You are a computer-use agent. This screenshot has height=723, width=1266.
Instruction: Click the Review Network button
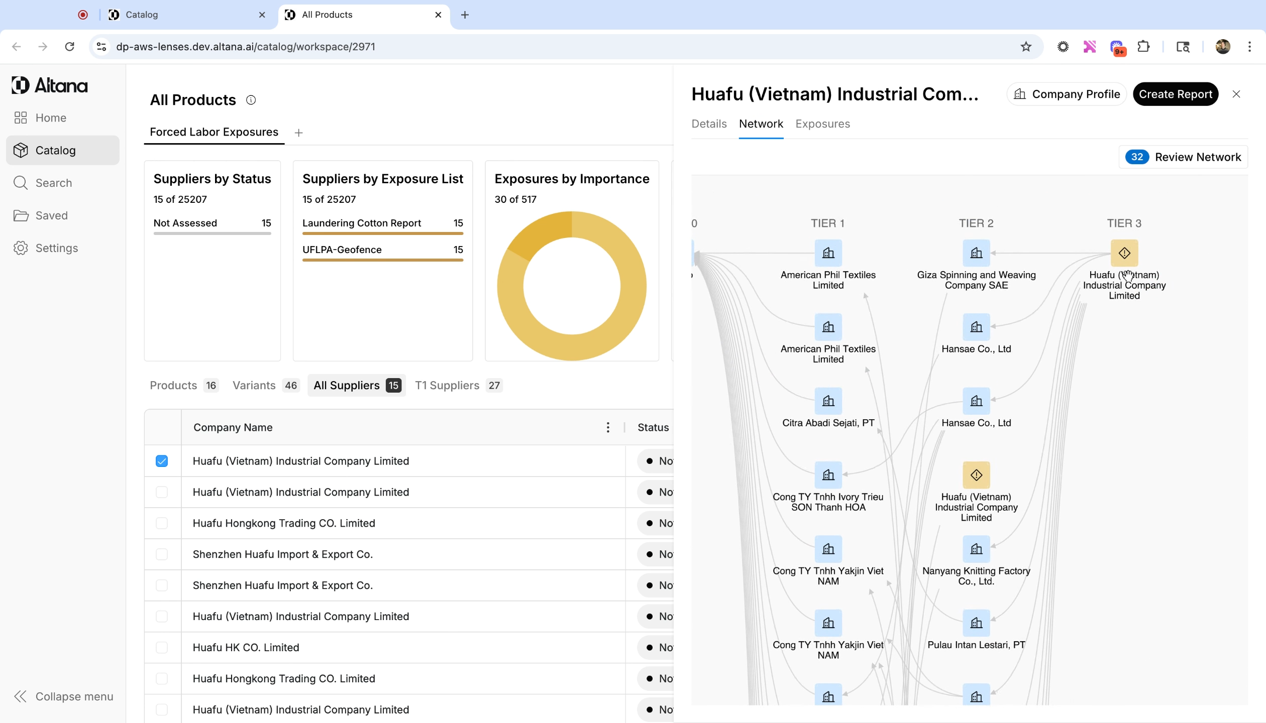pos(1184,157)
